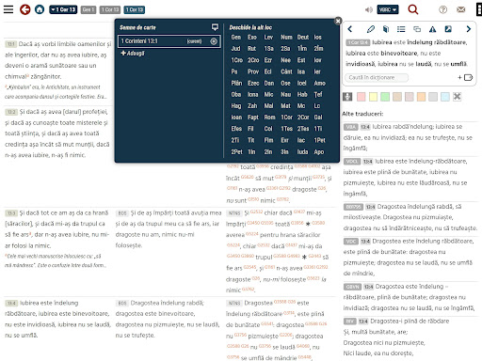
Task: Click the Adaugă bookmark button
Action: coord(133,54)
